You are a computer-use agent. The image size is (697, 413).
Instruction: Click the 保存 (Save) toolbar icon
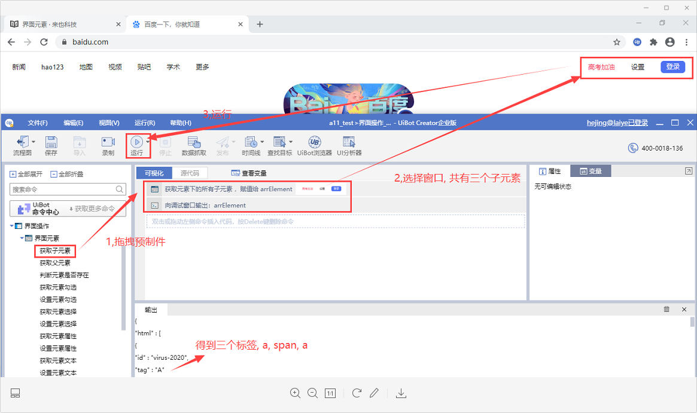51,142
